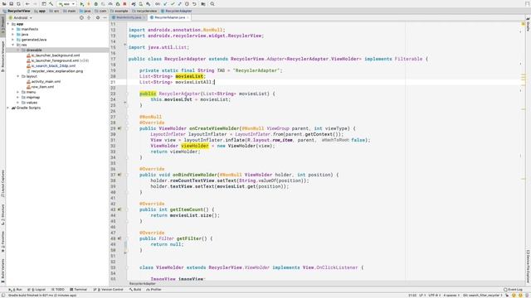Open the Terminal tool window

coord(79,290)
